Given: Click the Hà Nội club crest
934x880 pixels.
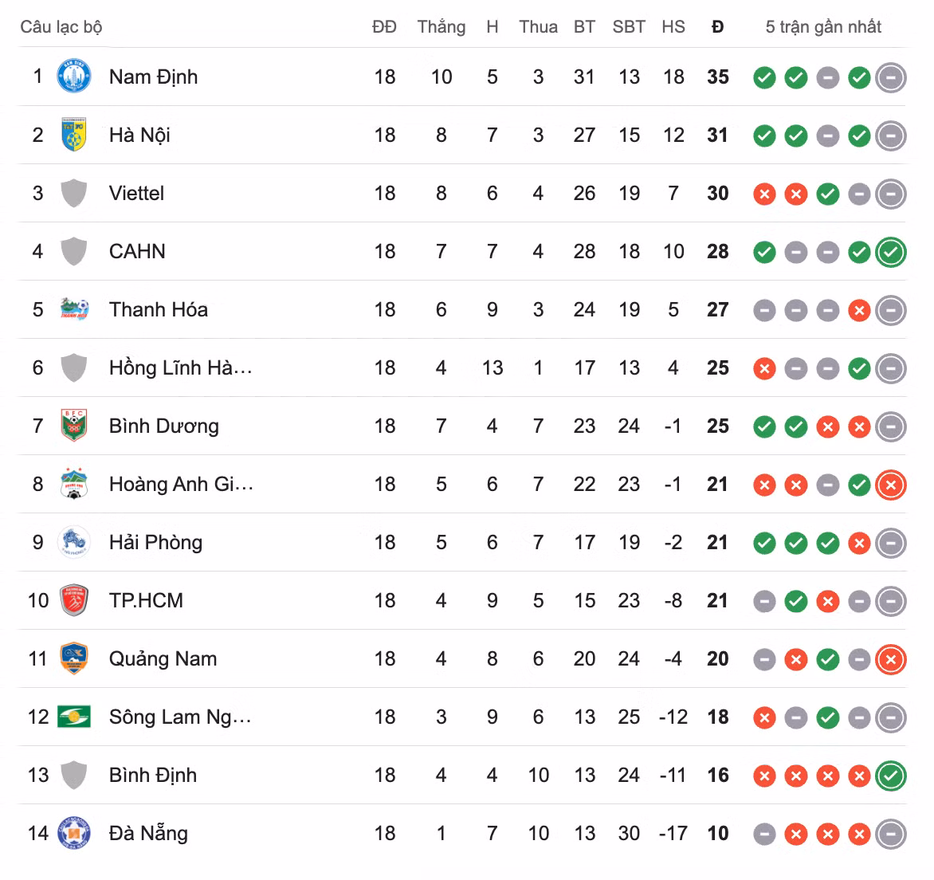Looking at the screenshot, I should (x=74, y=135).
